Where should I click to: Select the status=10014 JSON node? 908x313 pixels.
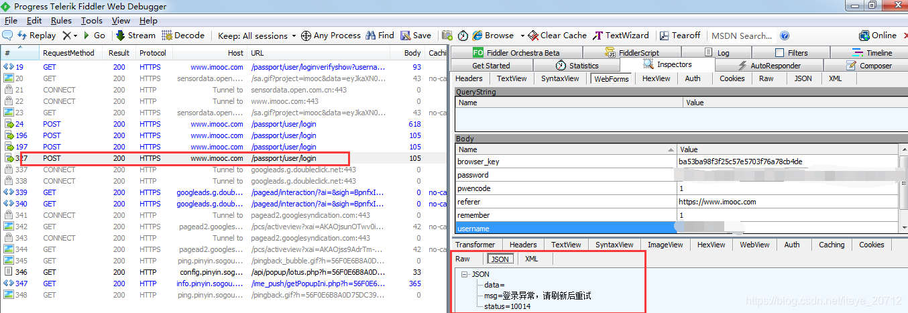(x=508, y=306)
